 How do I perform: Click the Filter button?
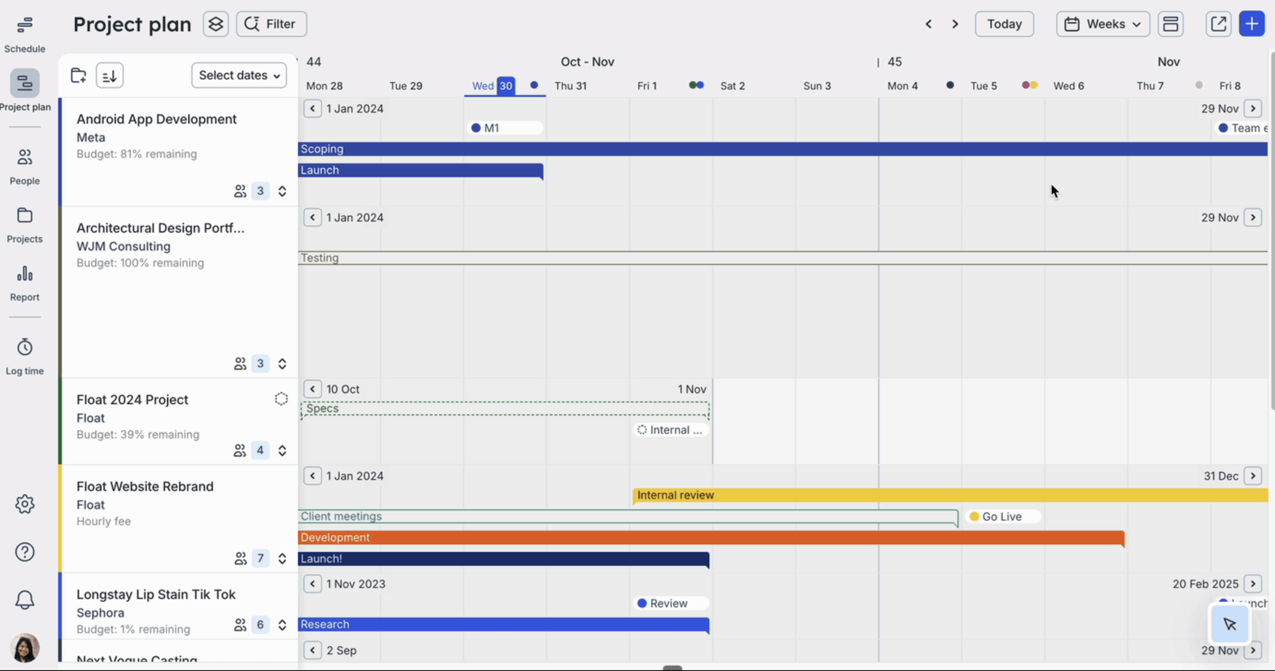(x=271, y=24)
